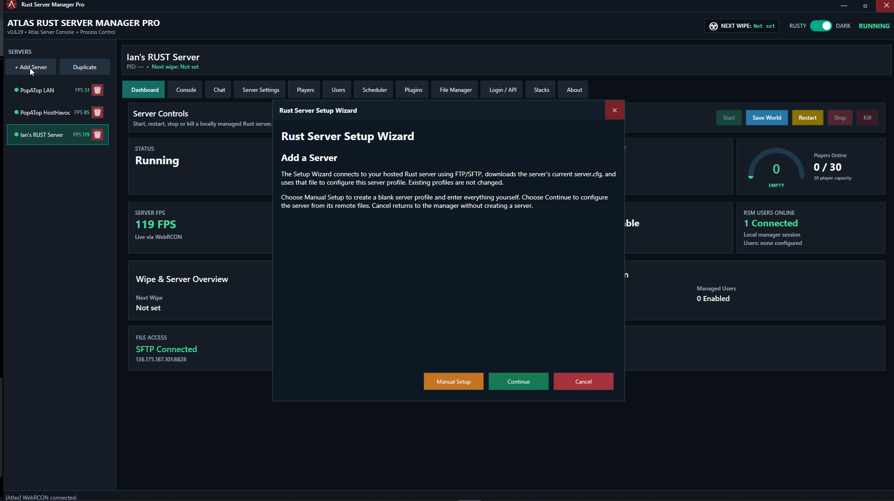
Task: Select the Dashboard tab
Action: click(x=145, y=90)
